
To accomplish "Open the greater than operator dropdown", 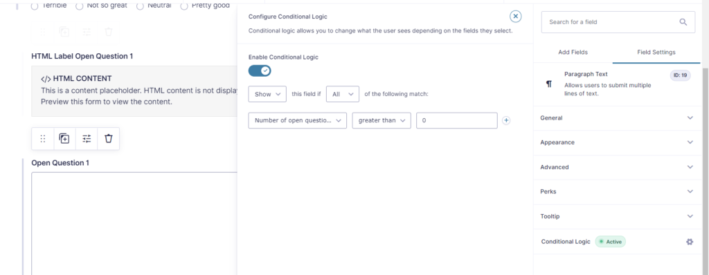I will click(x=382, y=120).
